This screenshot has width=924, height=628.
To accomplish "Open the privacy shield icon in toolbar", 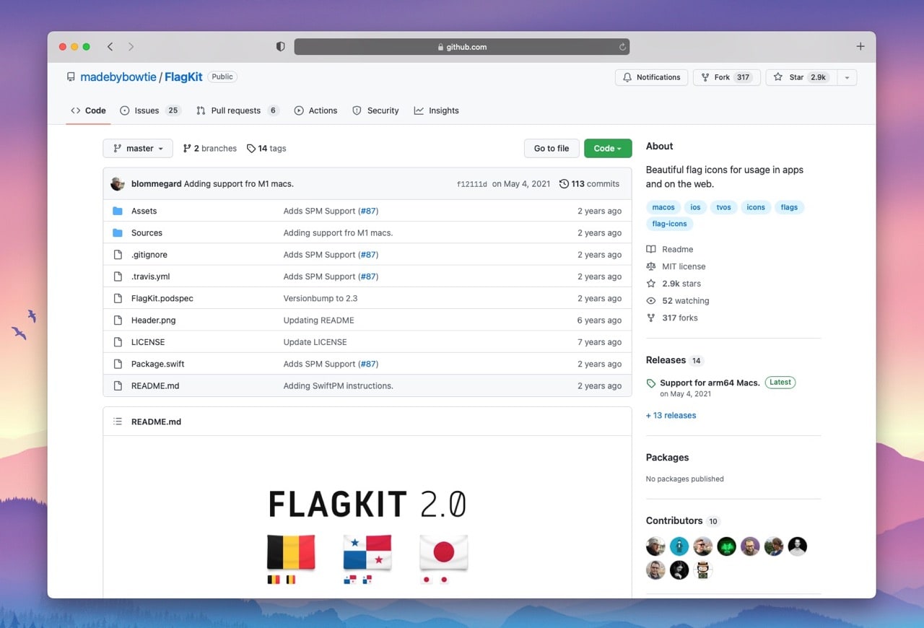I will pos(281,46).
